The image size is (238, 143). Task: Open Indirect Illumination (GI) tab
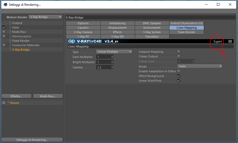pos(187,23)
